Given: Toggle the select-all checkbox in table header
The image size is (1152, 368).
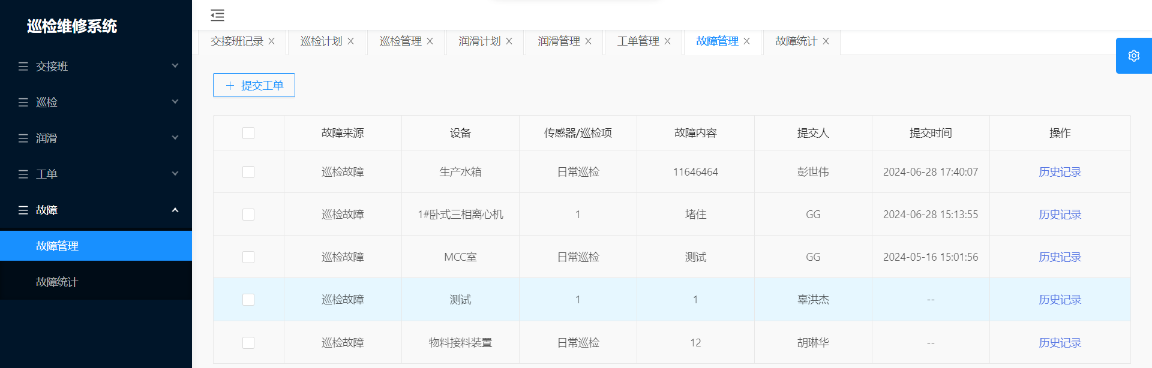Looking at the screenshot, I should pyautogui.click(x=248, y=133).
